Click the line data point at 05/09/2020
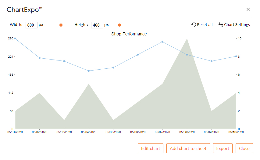This screenshot has width=260, height=160. point(212,61)
